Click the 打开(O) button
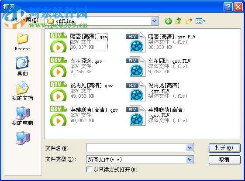Image resolution: width=245 pixels, height=181 pixels. pos(224,148)
